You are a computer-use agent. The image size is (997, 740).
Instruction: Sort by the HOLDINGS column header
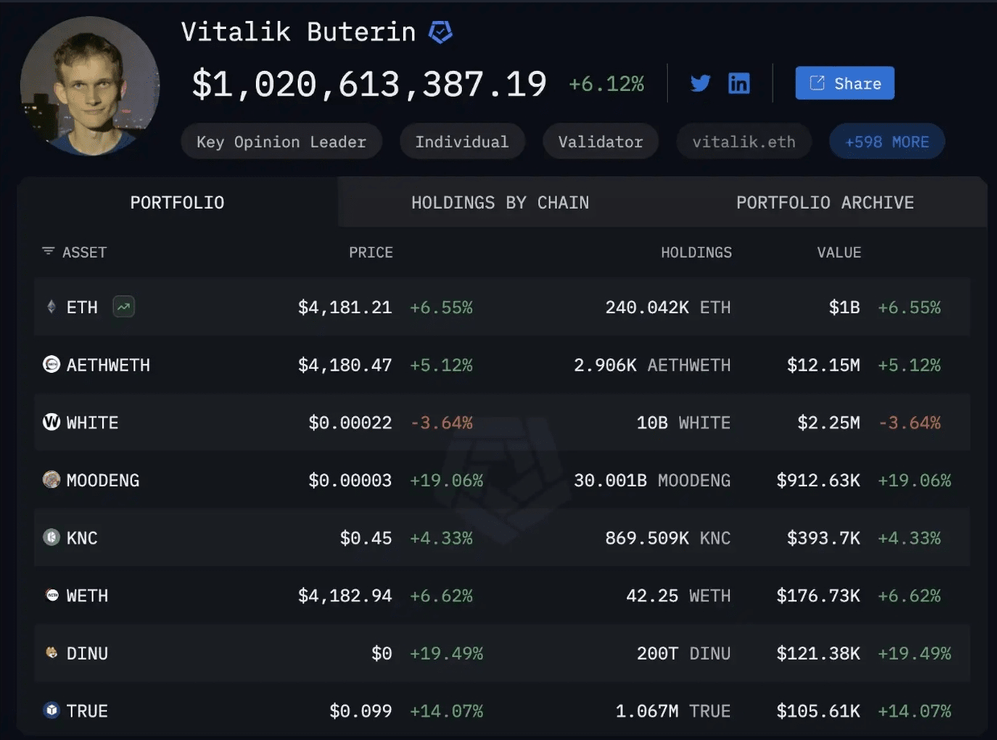pos(696,252)
